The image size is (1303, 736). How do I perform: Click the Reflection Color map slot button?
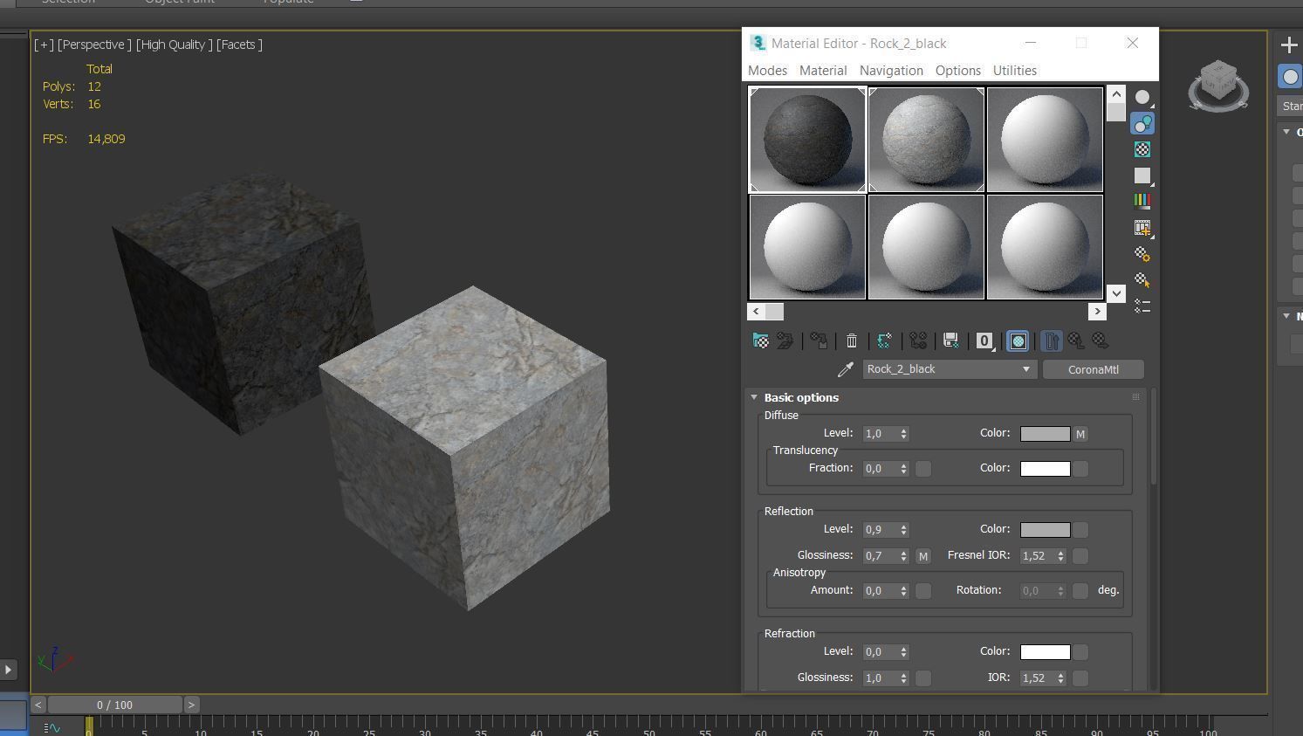pos(1080,530)
